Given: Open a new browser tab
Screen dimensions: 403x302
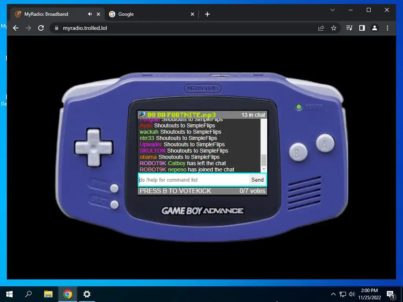Looking at the screenshot, I should click(x=207, y=14).
